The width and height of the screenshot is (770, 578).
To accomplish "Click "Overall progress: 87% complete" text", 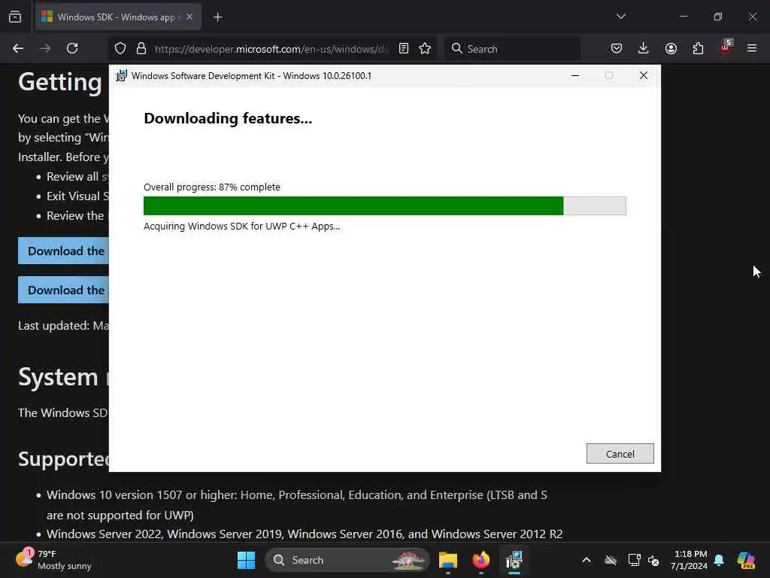I will click(x=211, y=187).
